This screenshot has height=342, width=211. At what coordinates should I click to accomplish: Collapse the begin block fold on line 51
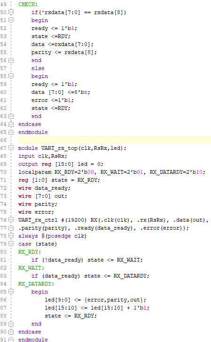[11, 20]
